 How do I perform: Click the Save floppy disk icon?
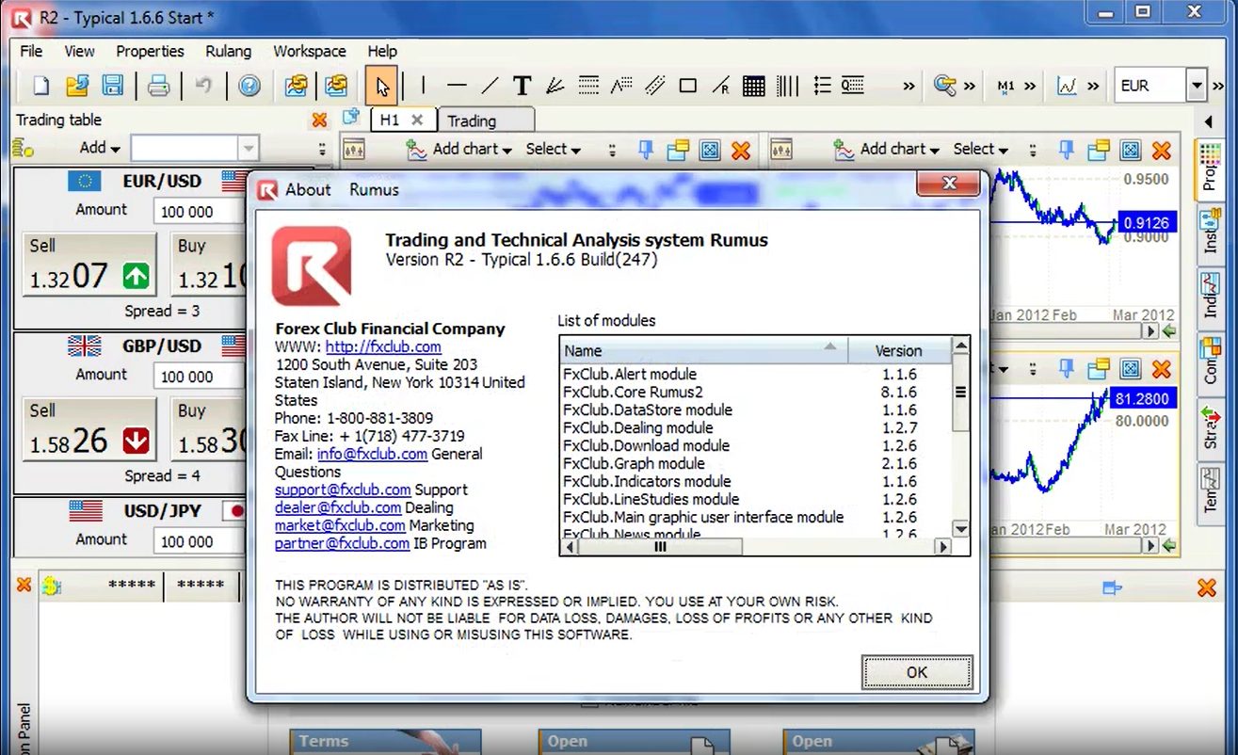[113, 86]
